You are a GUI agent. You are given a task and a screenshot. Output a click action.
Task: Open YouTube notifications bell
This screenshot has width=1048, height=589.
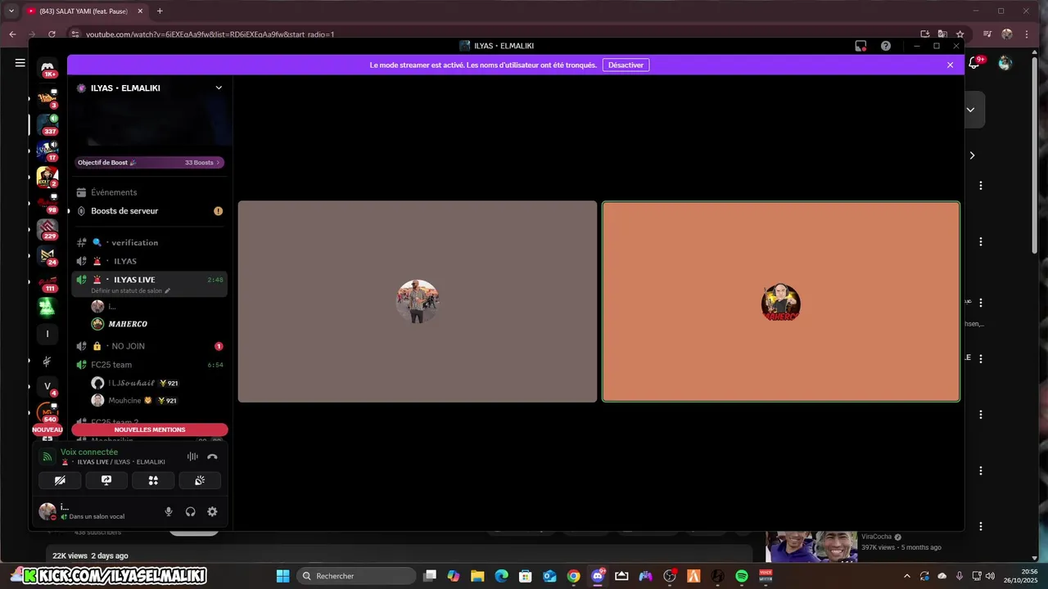pos(974,63)
